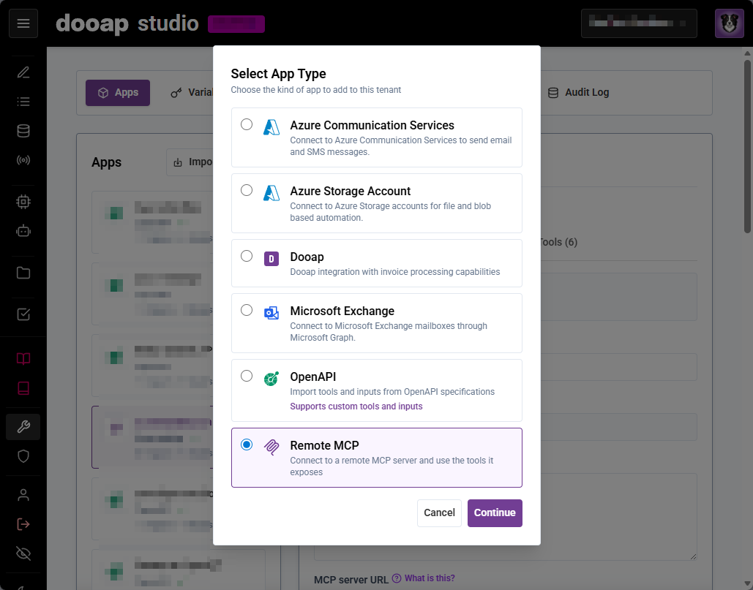The image size is (753, 590).
Task: Click the sign-out arrow icon in sidebar
Action: 23,524
